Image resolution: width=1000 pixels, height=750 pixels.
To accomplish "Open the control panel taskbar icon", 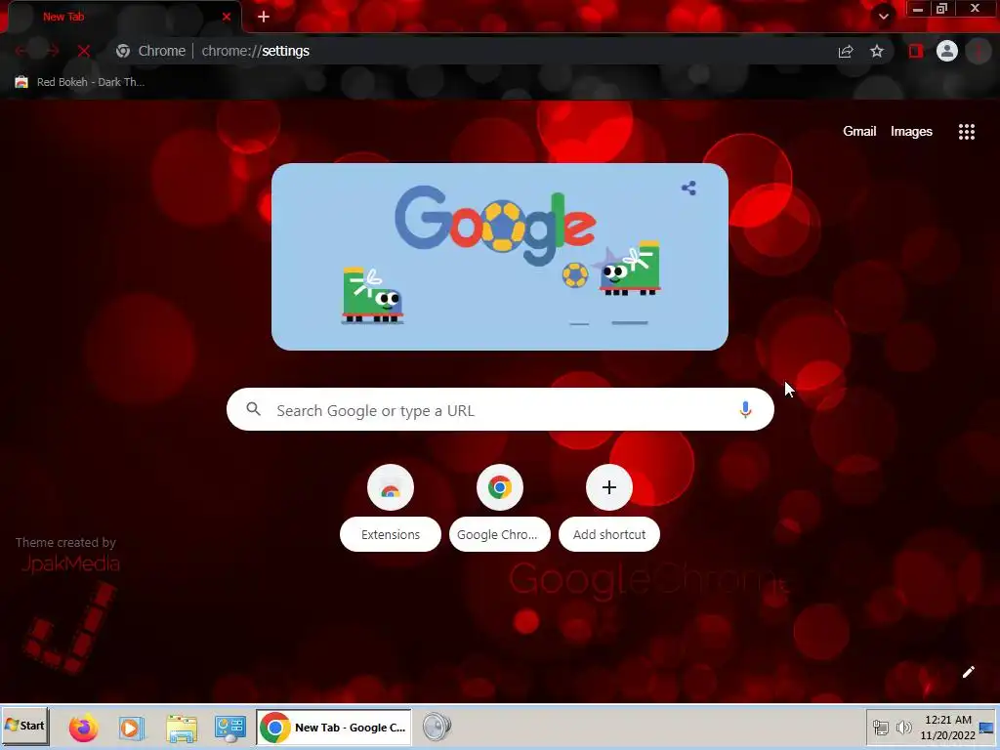I will (x=230, y=728).
